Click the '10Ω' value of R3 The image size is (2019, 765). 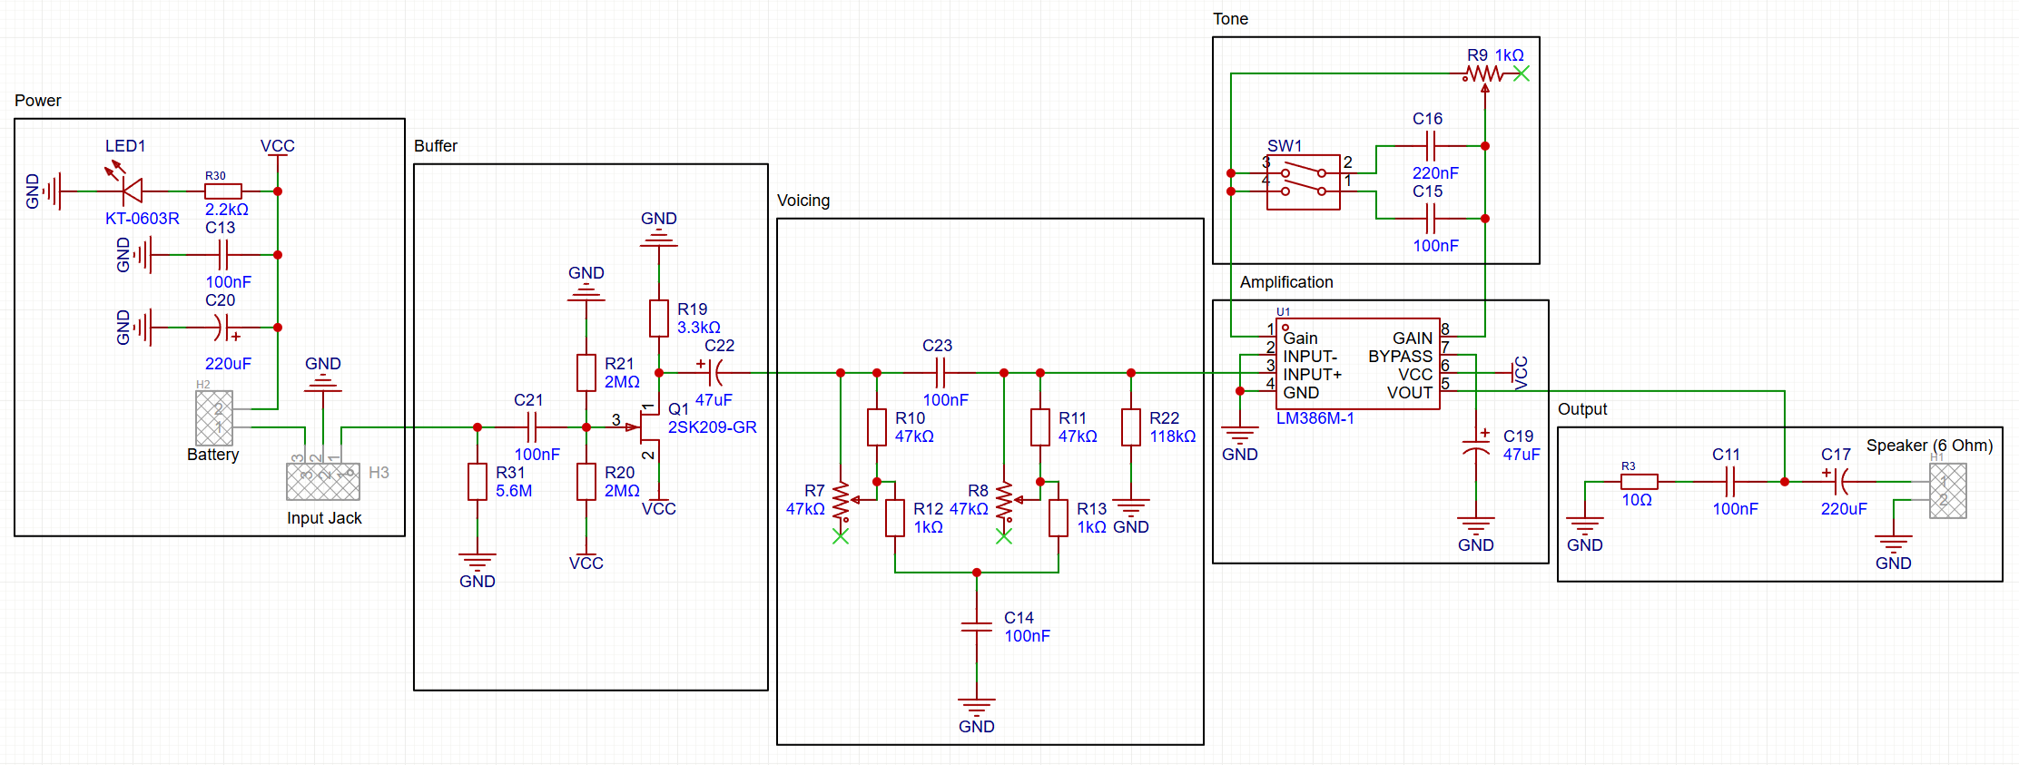(x=1637, y=500)
